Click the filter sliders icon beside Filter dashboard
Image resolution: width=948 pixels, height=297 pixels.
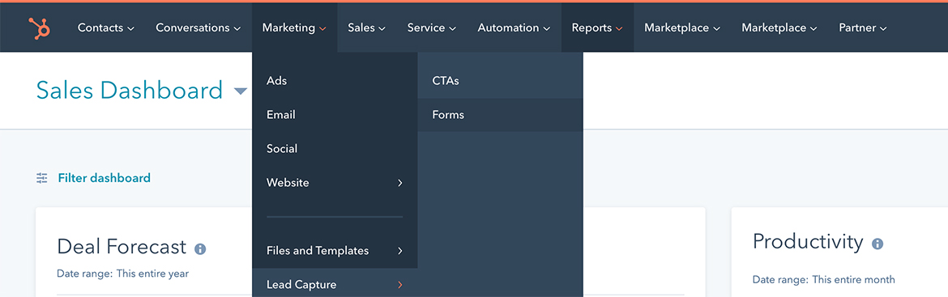pyautogui.click(x=41, y=178)
